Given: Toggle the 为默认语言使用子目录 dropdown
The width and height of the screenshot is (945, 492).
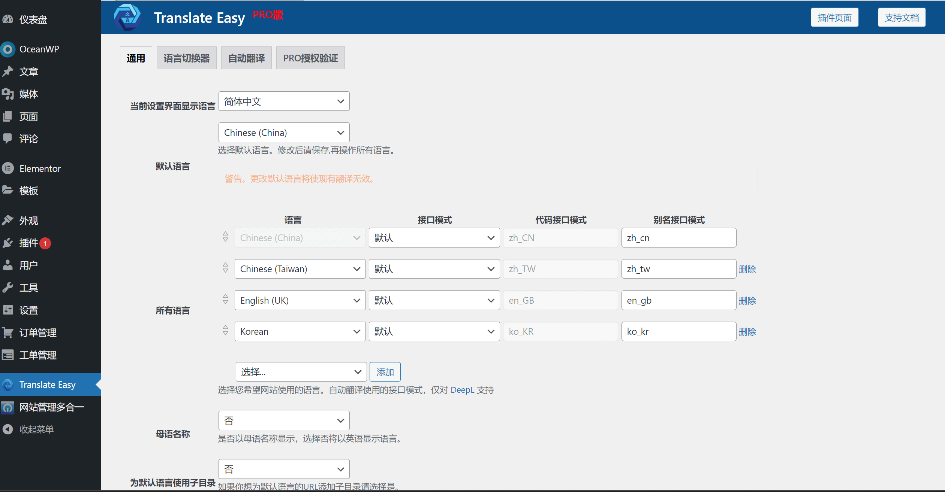Looking at the screenshot, I should tap(283, 469).
